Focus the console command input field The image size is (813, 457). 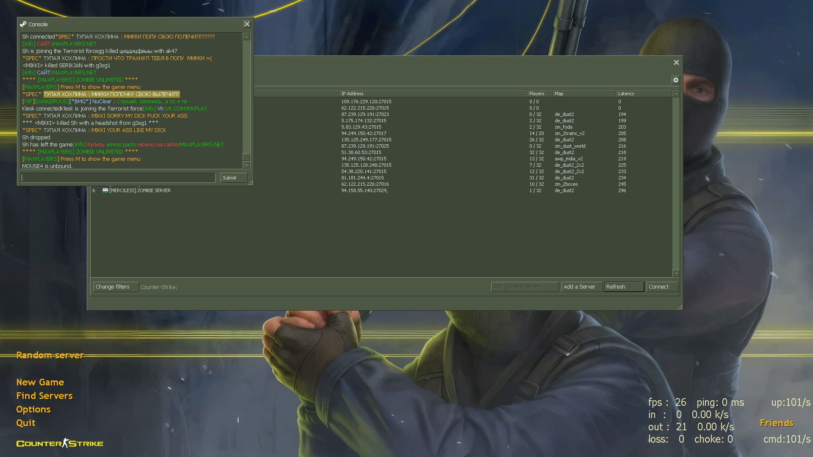tap(118, 178)
